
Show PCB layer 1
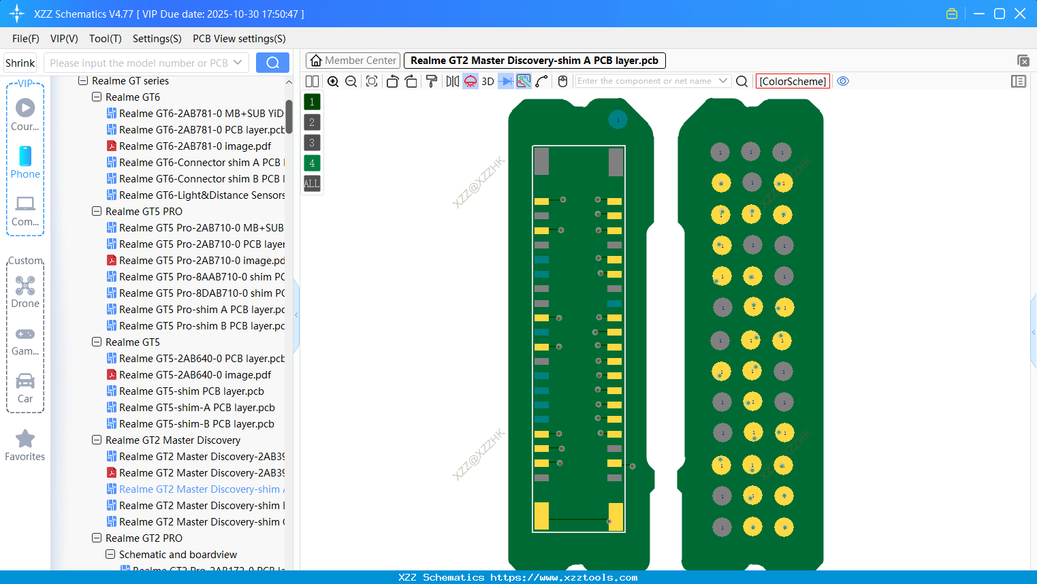point(312,102)
